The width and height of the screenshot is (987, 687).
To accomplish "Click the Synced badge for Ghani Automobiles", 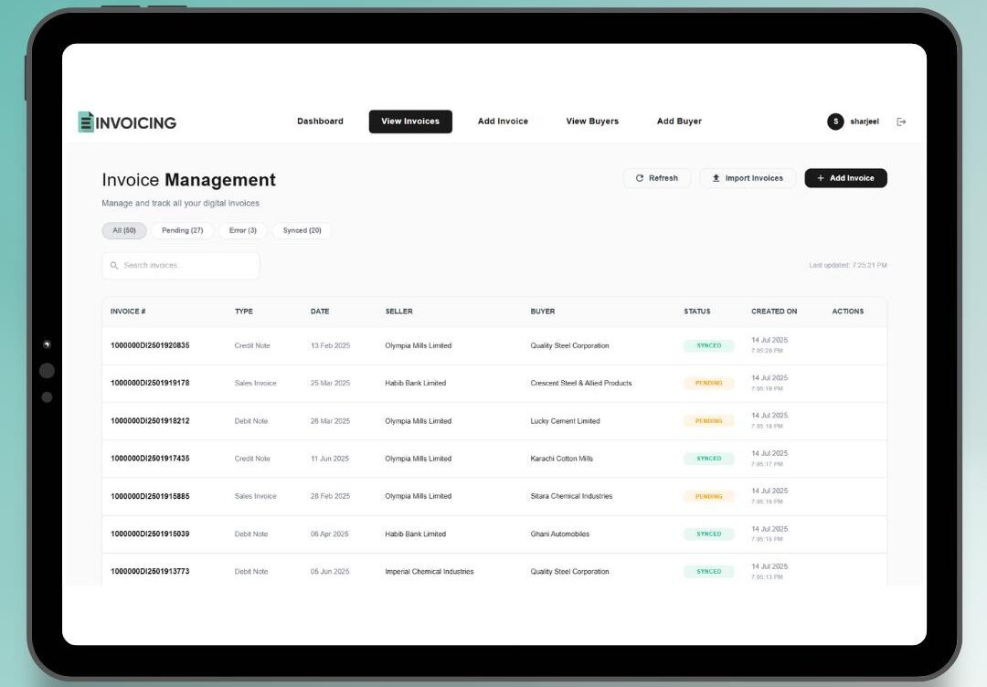I will tap(709, 534).
